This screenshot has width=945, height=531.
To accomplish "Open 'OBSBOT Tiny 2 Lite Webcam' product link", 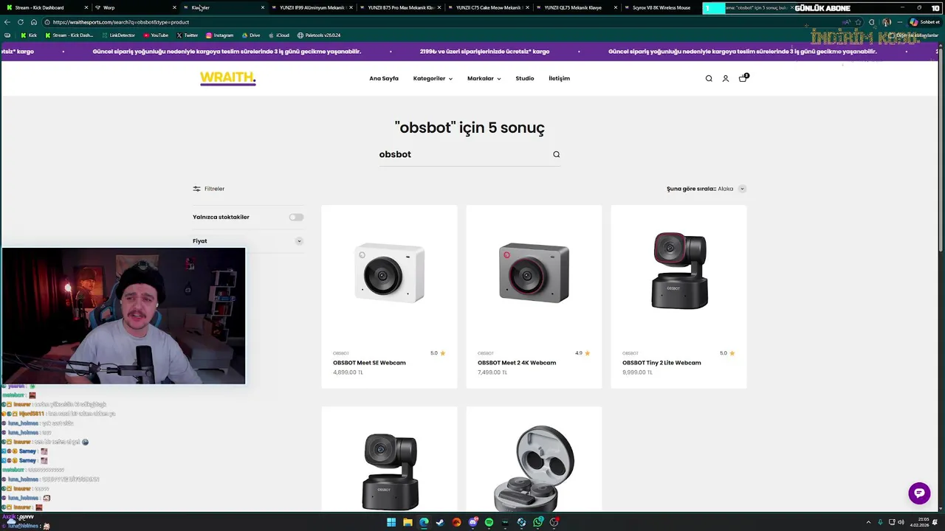I will [661, 363].
